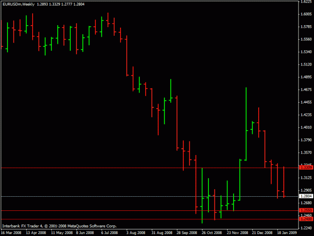Click the 1.6005 price scale value
The image size is (314, 236).
coord(306,14)
